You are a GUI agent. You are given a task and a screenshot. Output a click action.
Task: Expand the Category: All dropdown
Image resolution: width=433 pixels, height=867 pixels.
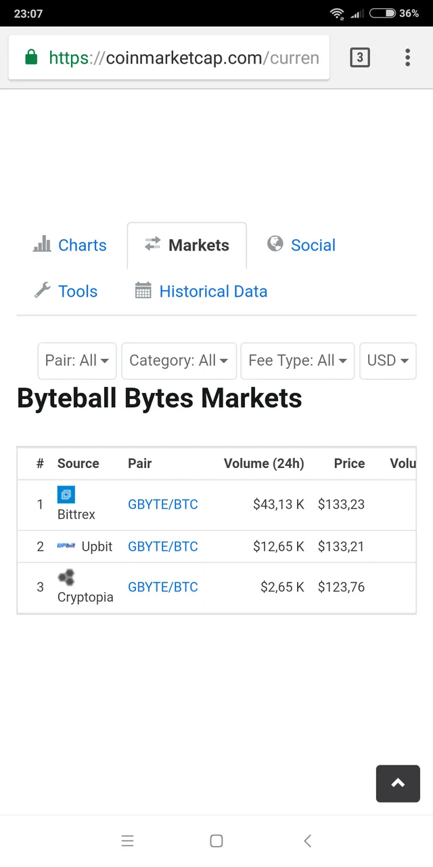(x=179, y=360)
